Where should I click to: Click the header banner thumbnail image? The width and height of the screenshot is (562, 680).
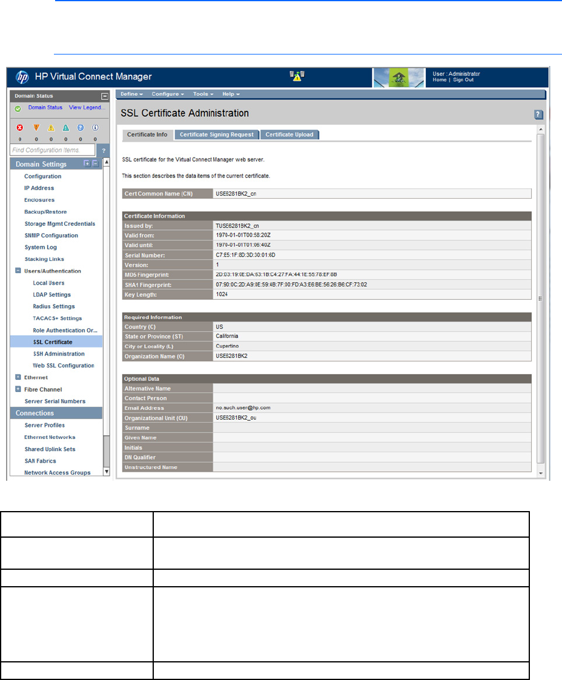coord(398,78)
